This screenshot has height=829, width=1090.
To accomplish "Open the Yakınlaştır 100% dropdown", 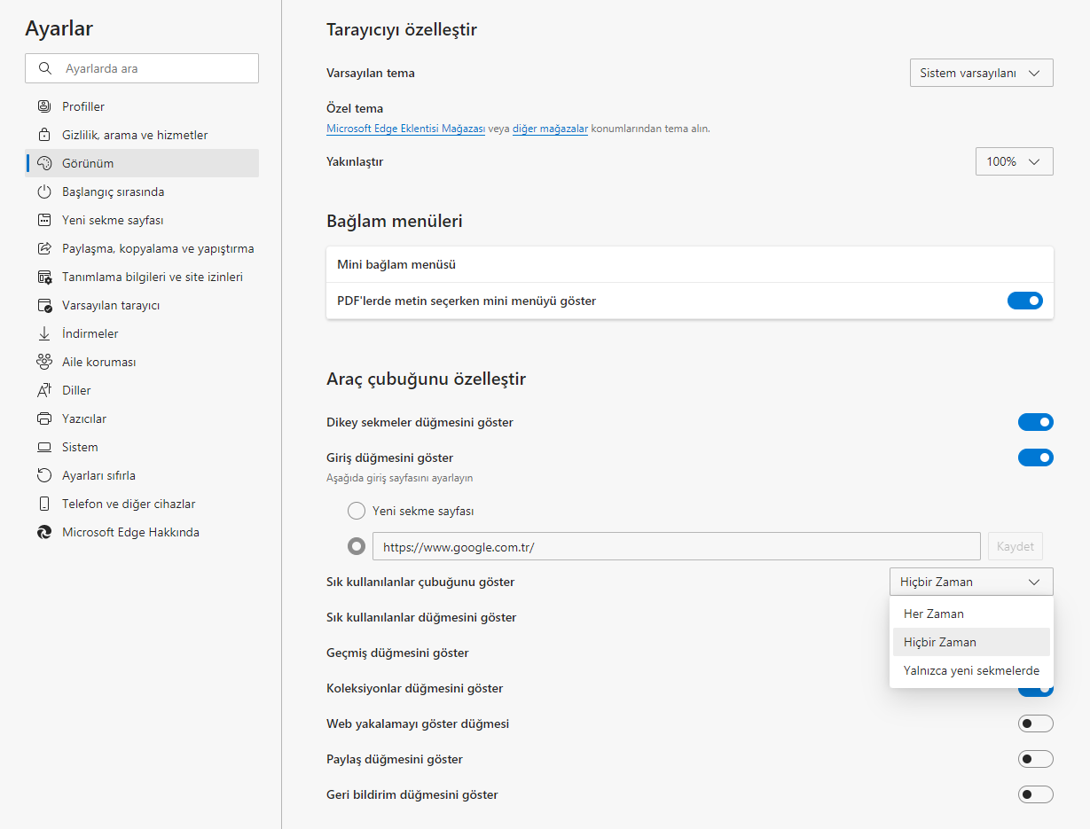I will [1014, 161].
